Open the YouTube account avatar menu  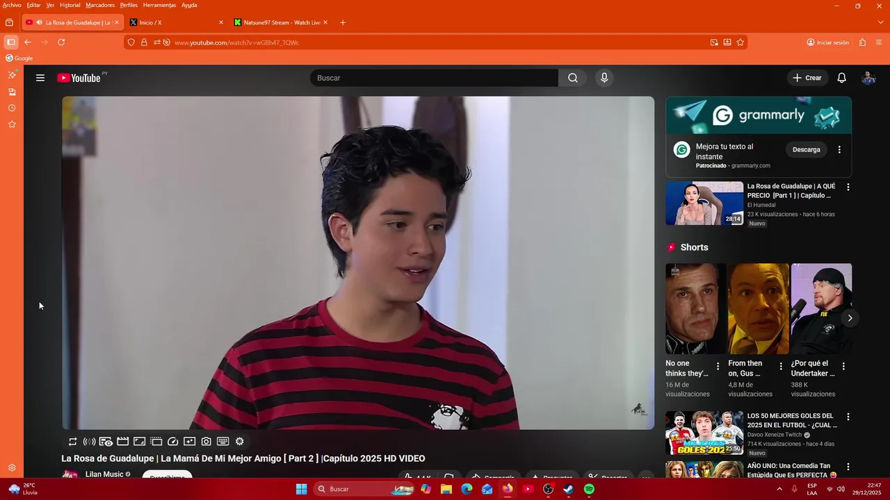[868, 78]
